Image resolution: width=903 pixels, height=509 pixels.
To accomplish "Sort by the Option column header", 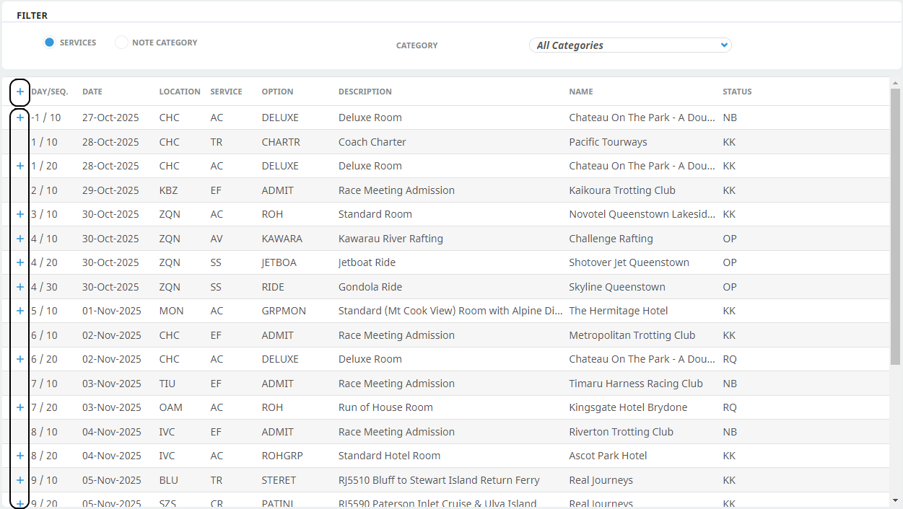I will (278, 92).
